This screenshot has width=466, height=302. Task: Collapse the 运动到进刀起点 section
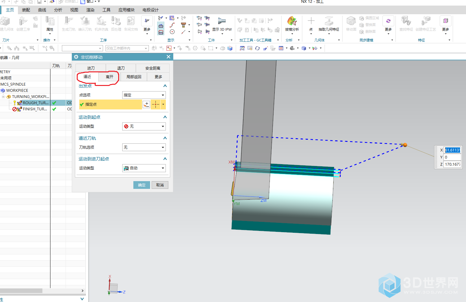point(165,159)
